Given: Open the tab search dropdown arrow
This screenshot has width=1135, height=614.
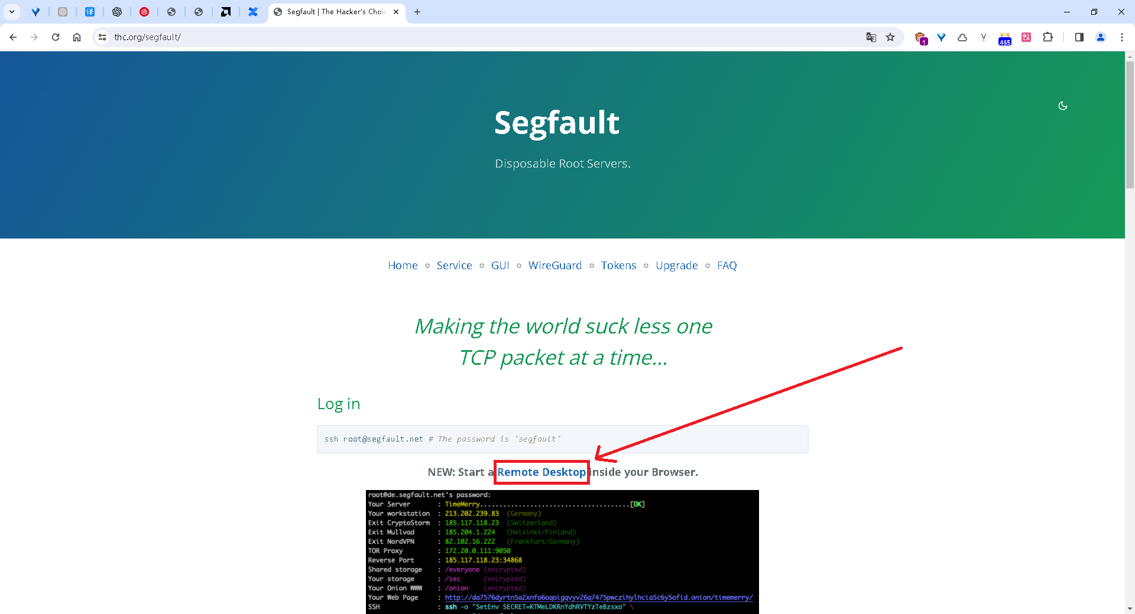Looking at the screenshot, I should click(11, 12).
